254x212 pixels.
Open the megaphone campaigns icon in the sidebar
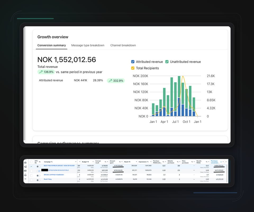point(25,167)
